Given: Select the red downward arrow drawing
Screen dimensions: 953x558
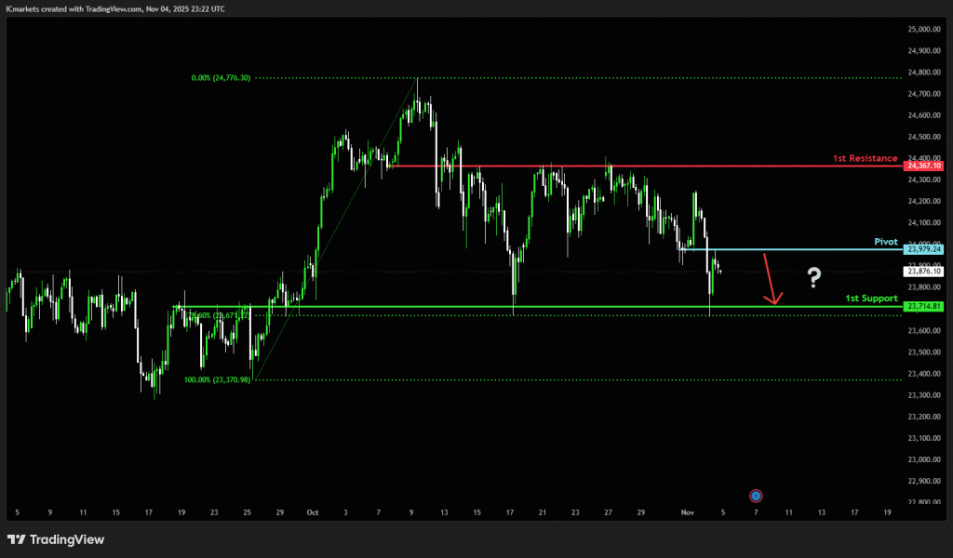Looking at the screenshot, I should click(x=770, y=278).
